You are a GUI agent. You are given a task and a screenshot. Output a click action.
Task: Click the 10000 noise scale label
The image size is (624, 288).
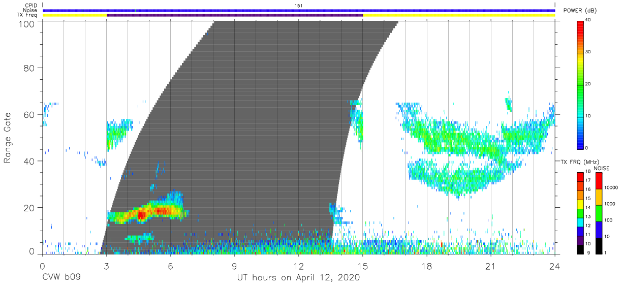point(610,187)
